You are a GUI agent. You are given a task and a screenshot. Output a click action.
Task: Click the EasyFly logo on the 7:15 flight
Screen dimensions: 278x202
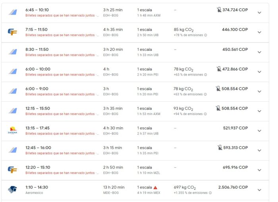[x=12, y=32]
